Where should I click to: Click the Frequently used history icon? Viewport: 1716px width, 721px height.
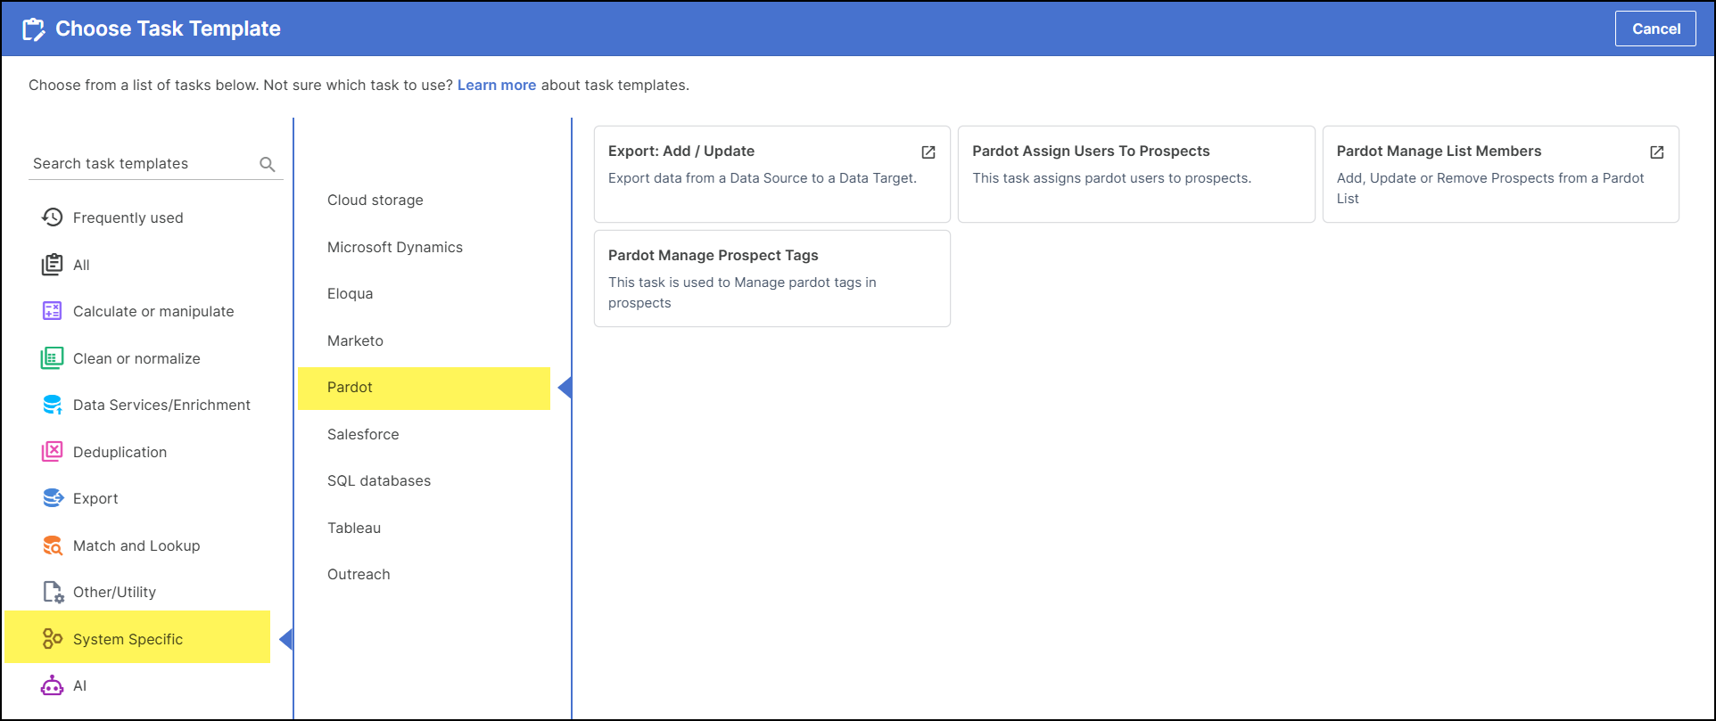click(x=53, y=217)
